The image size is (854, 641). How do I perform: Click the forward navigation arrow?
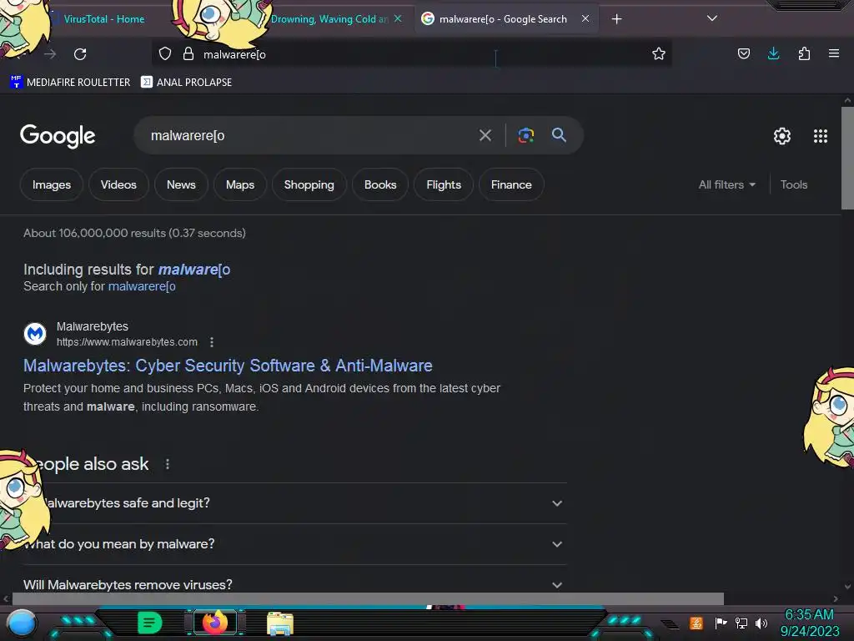(x=50, y=54)
